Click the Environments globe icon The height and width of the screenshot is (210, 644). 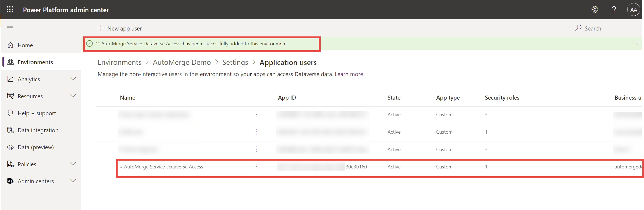tap(11, 62)
